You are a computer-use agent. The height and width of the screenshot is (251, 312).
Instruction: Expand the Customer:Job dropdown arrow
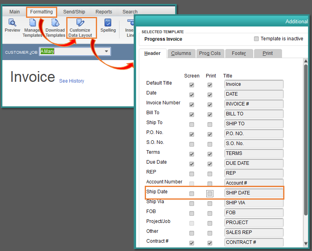click(106, 51)
